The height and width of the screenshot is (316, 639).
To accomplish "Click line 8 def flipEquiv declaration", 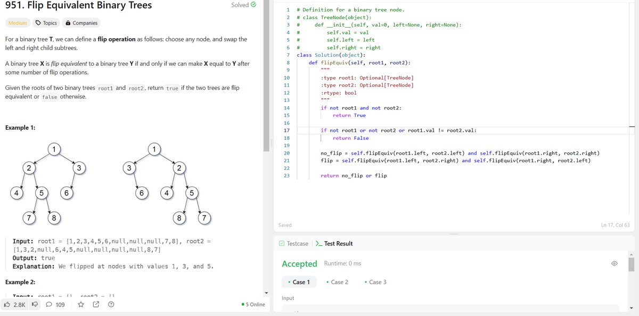I will (x=359, y=62).
